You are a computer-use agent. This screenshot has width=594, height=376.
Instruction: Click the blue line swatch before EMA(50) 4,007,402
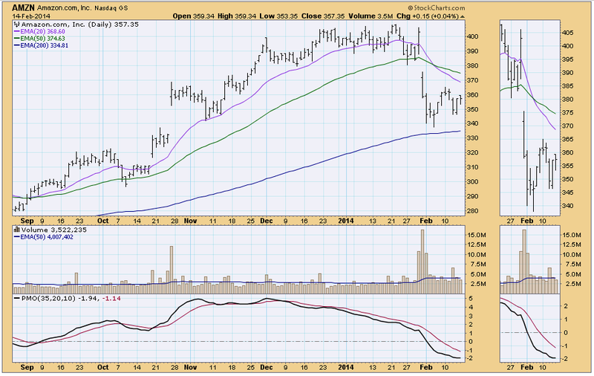(x=16, y=237)
